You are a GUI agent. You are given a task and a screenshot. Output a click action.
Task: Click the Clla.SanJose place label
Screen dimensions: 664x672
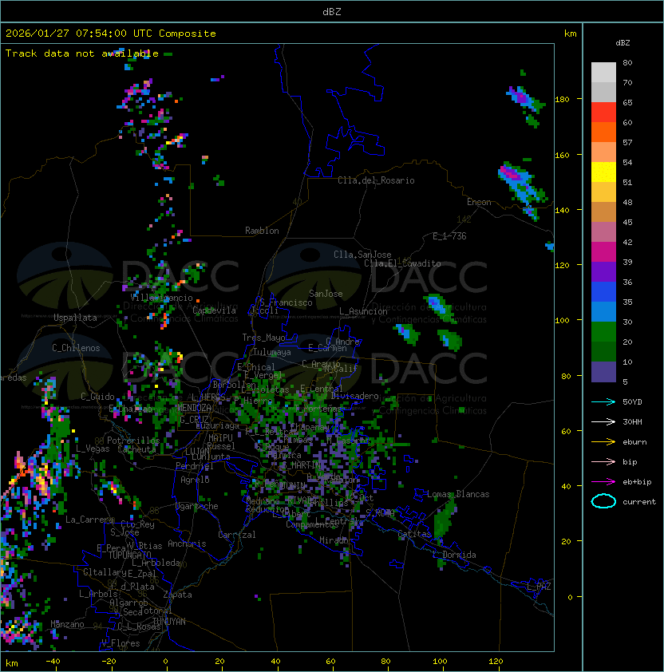pos(362,255)
